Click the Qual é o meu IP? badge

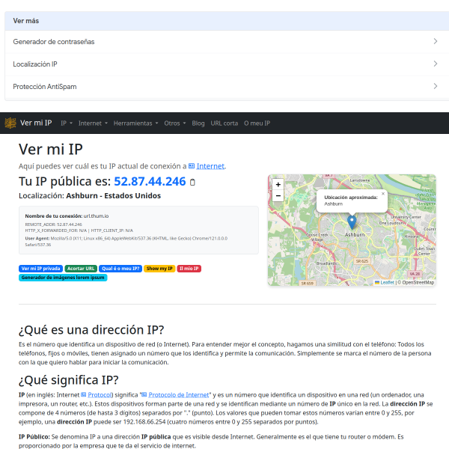point(120,269)
